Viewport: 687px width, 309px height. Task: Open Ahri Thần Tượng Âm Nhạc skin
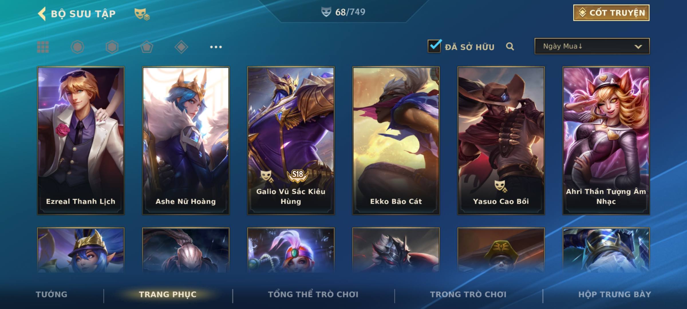[606, 141]
